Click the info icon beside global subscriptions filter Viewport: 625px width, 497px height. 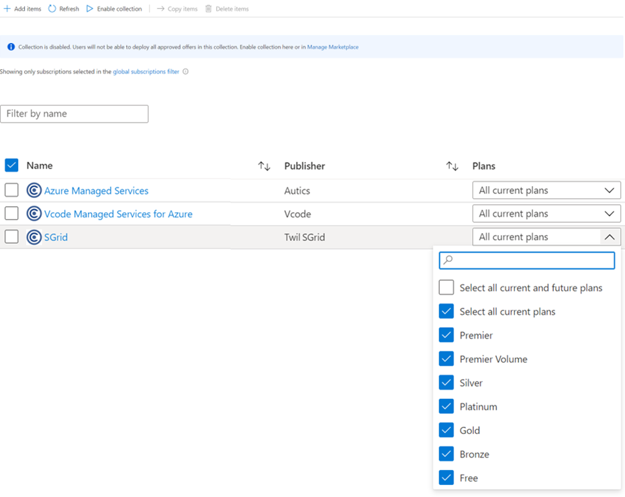pyautogui.click(x=186, y=72)
